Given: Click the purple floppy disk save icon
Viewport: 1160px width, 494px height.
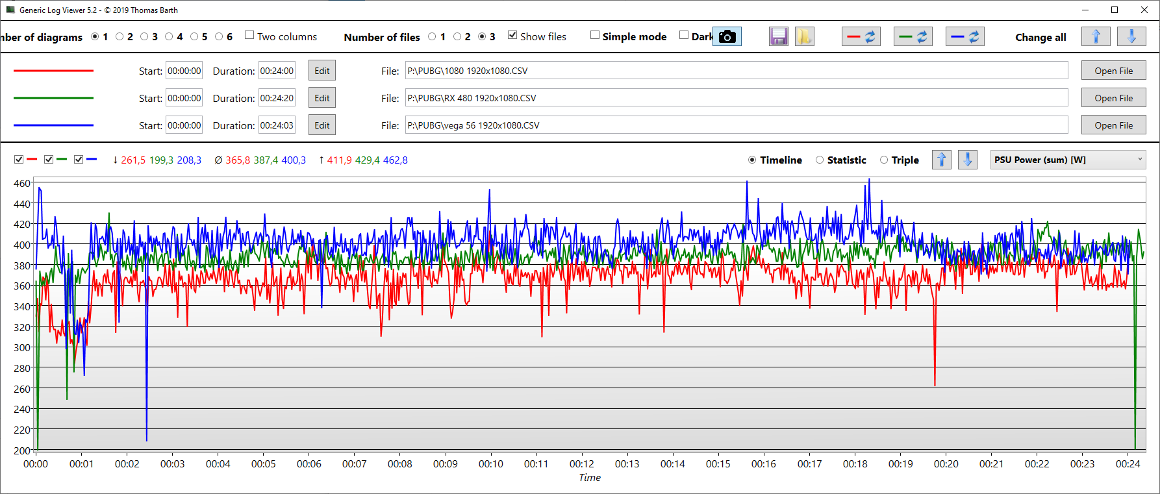Looking at the screenshot, I should click(x=778, y=37).
